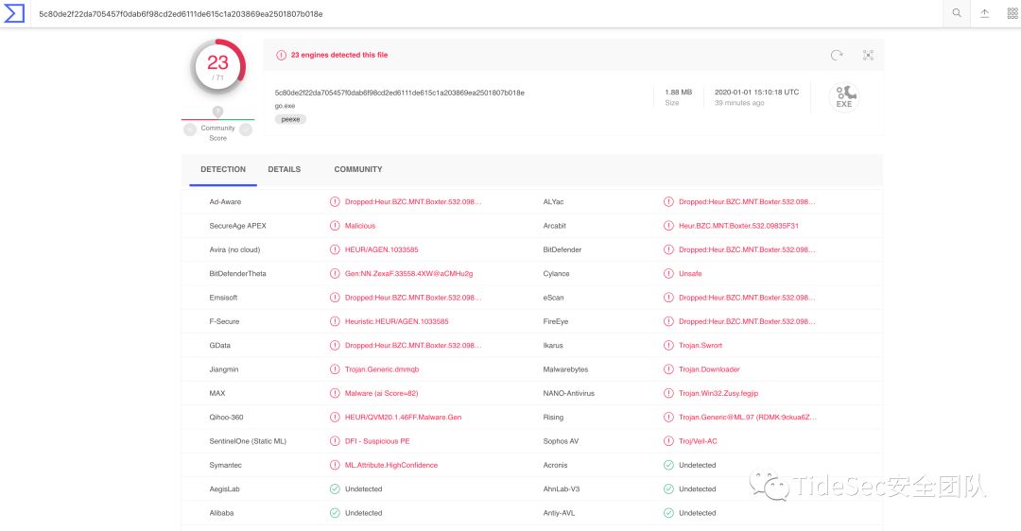Click the search magnifier icon

(x=957, y=13)
